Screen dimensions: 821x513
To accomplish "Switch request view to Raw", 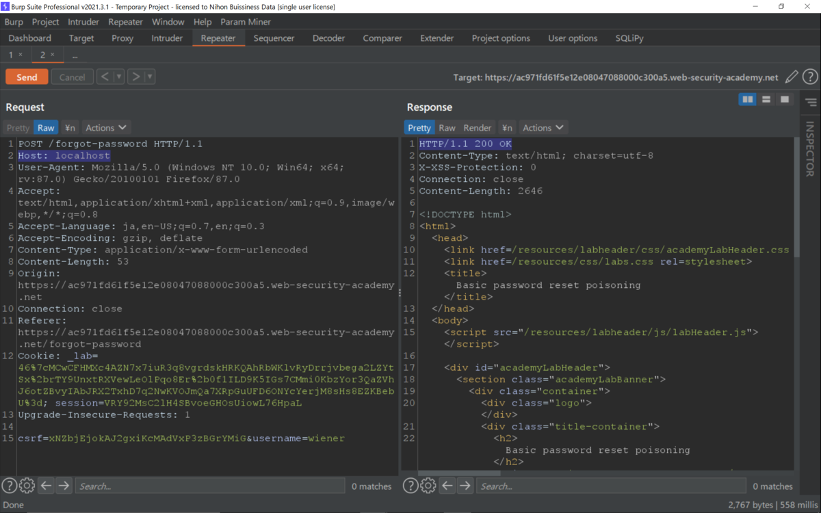I will [x=46, y=128].
